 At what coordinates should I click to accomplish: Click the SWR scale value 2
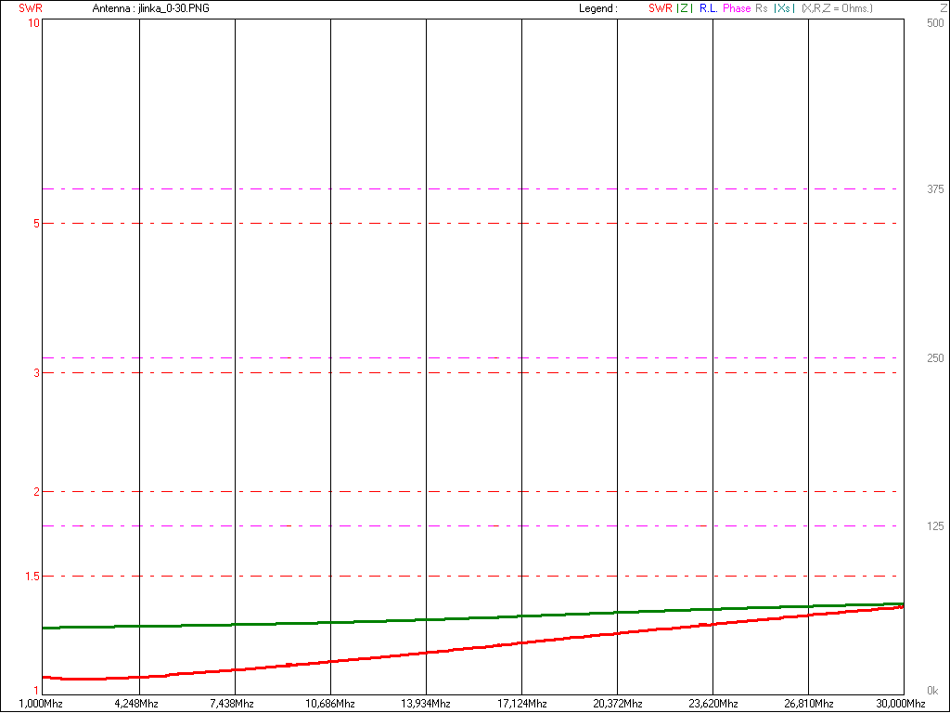(x=36, y=492)
